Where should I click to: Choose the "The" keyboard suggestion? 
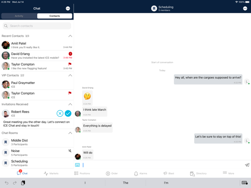(125, 183)
